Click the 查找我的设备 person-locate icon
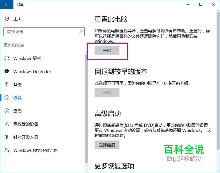 [x=7, y=124]
